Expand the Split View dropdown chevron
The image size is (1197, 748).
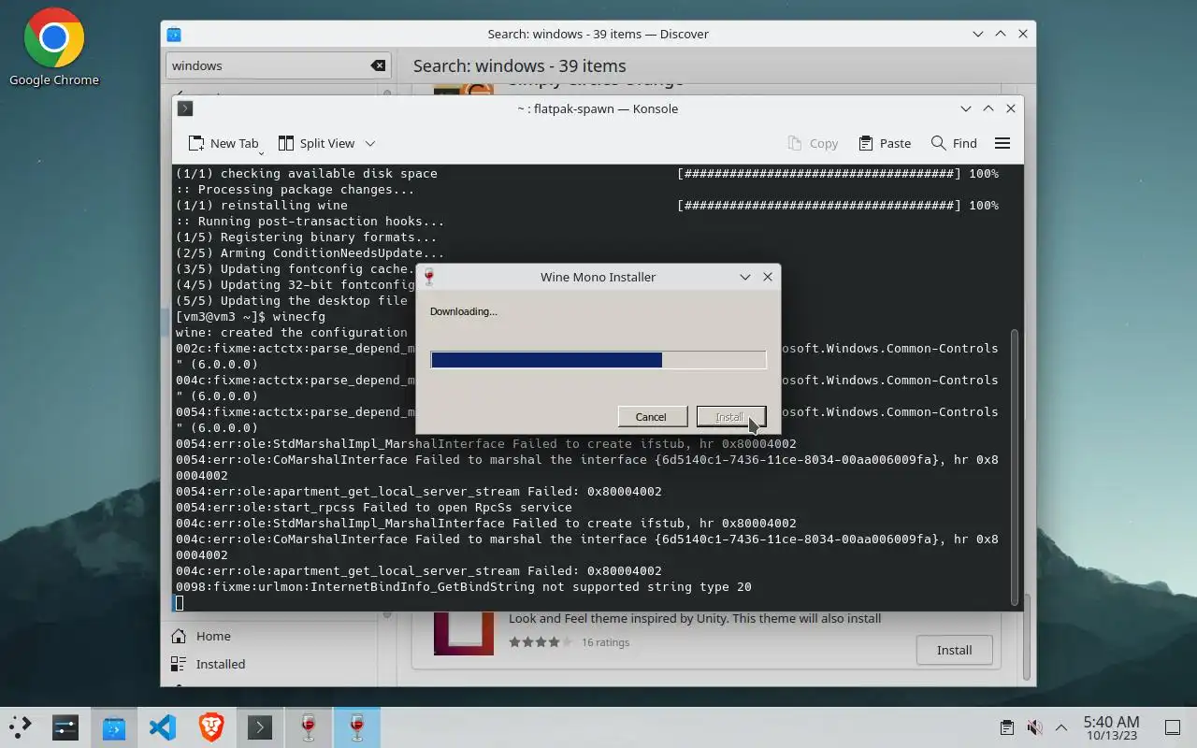click(369, 143)
